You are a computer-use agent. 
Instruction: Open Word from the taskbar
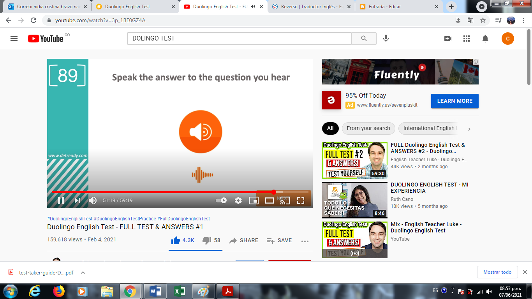point(155,291)
